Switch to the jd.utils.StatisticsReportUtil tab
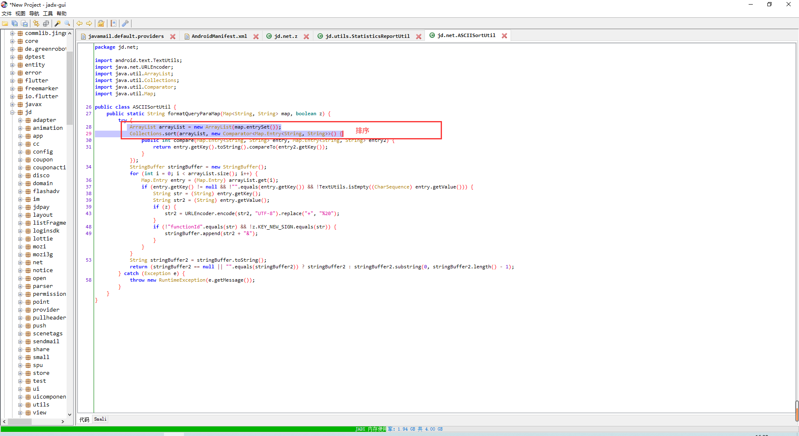The width and height of the screenshot is (799, 436). coord(367,36)
